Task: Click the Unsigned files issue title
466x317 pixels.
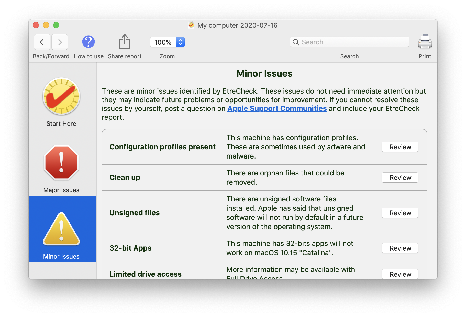Action: point(135,213)
